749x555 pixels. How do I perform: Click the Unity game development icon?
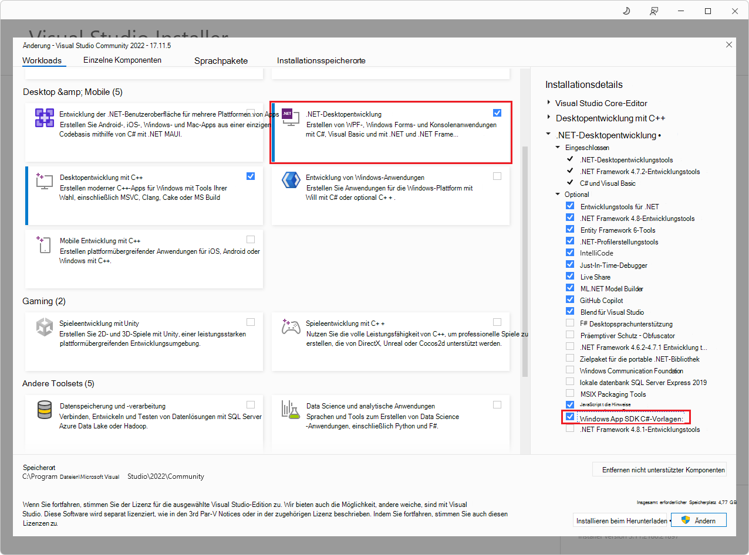click(45, 326)
